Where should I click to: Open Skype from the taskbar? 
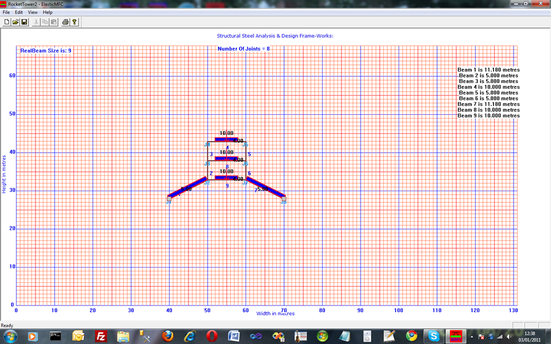pyautogui.click(x=433, y=337)
